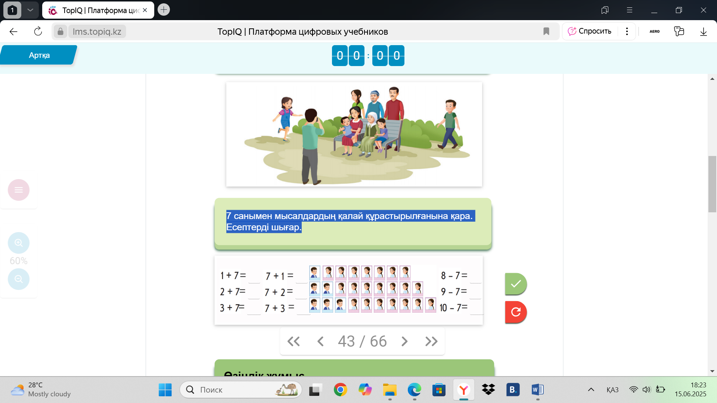
Task: Click the red reset arrow button
Action: [x=516, y=312]
